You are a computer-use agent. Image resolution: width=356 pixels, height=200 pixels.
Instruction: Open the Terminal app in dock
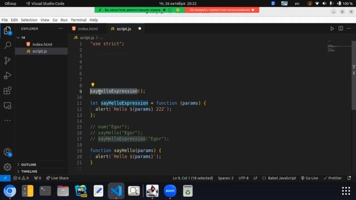45,191
